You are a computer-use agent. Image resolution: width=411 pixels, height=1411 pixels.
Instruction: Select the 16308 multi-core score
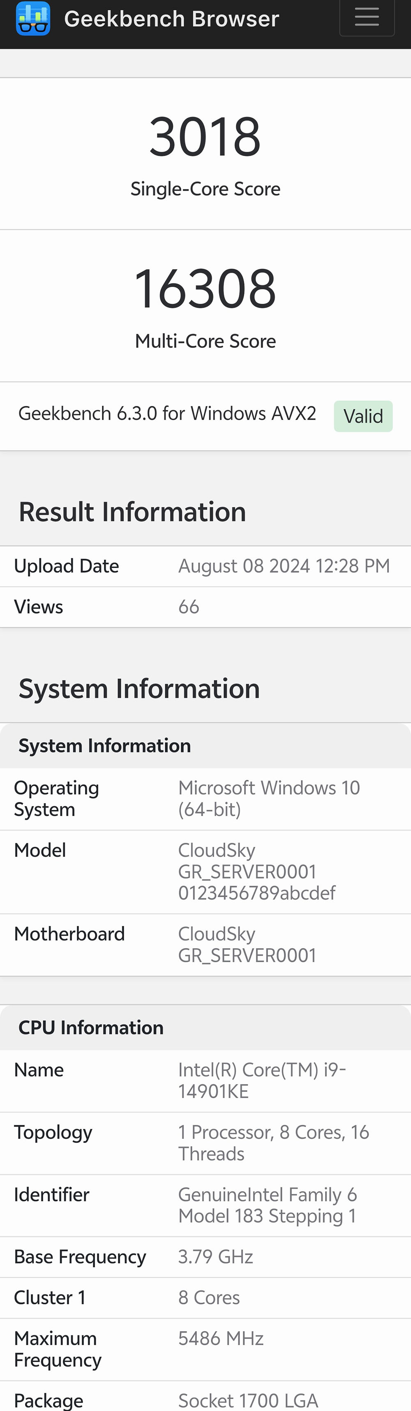[x=205, y=289]
